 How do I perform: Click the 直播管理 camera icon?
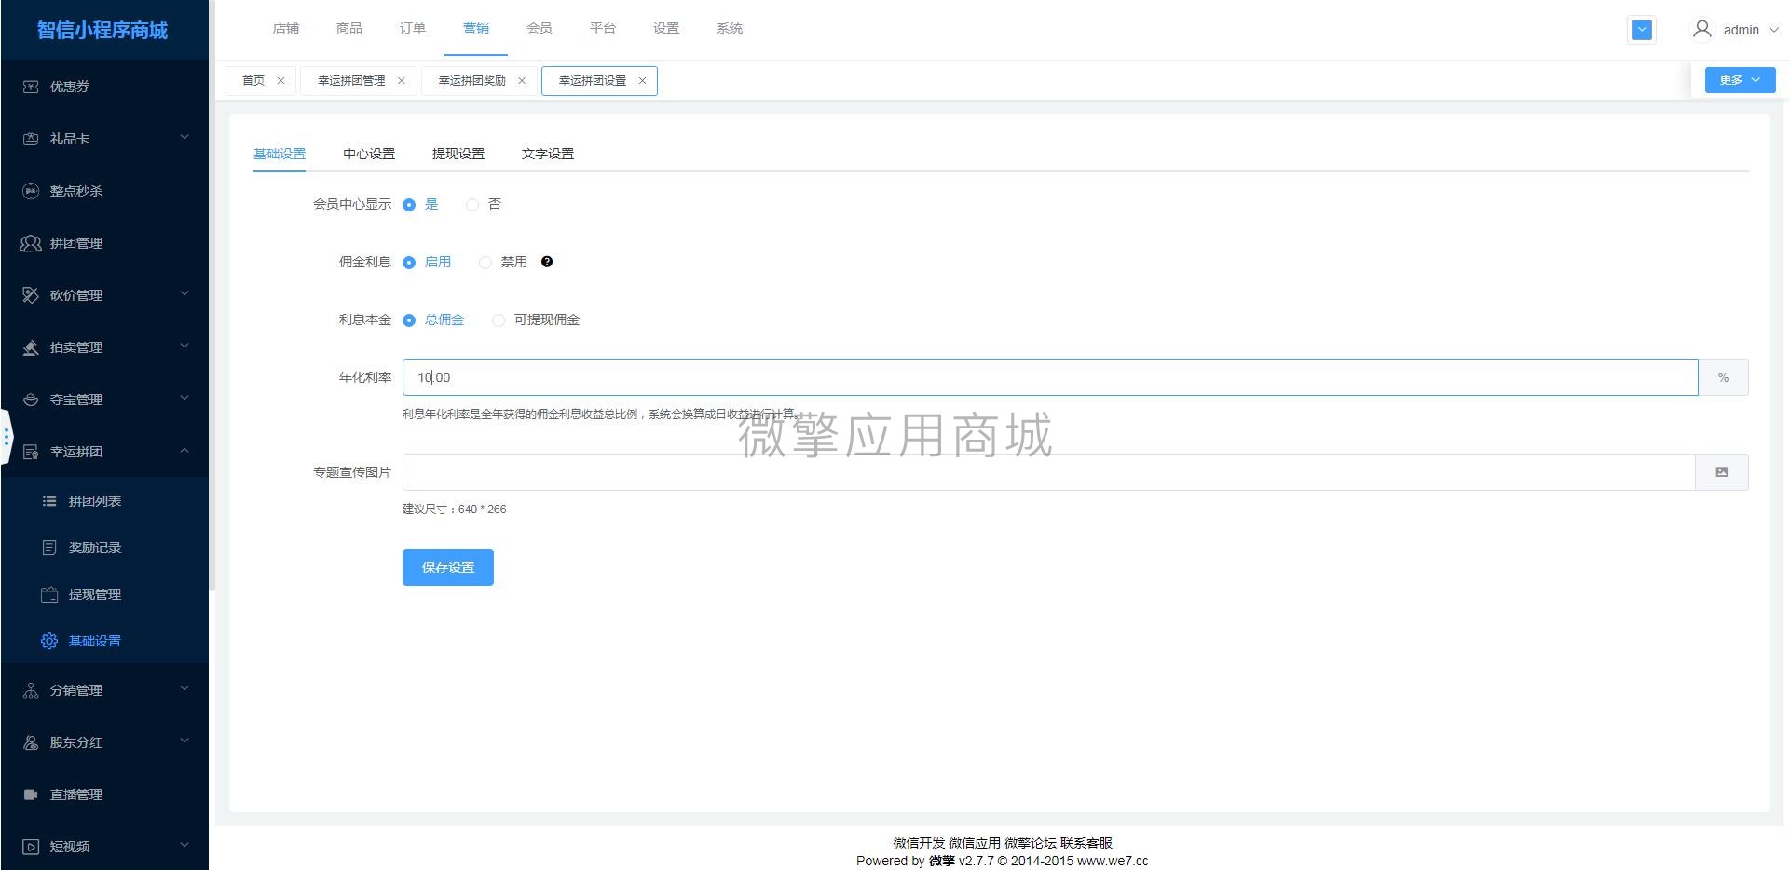[x=31, y=795]
